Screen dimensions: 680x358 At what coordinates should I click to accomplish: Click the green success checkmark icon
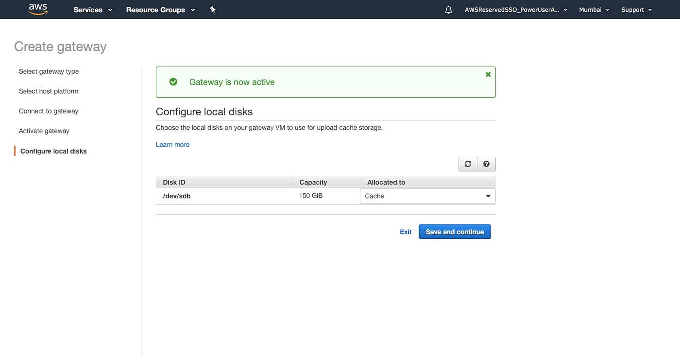pyautogui.click(x=173, y=82)
